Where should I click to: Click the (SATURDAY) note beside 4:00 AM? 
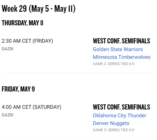(x=47, y=107)
